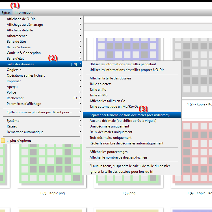Screen dimensions: 212x212
Task: Select Taille automatique en Mo/Ko/Octets
Action: (132, 107)
